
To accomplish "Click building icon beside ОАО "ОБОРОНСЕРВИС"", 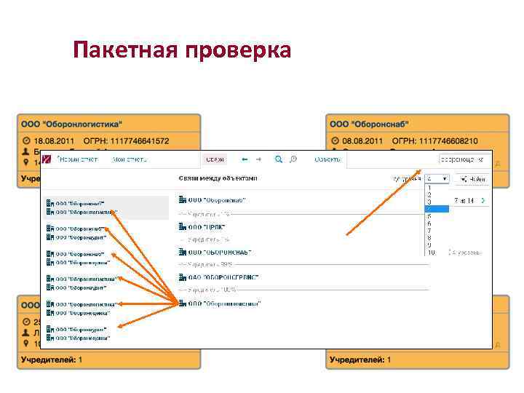I will coord(183,277).
